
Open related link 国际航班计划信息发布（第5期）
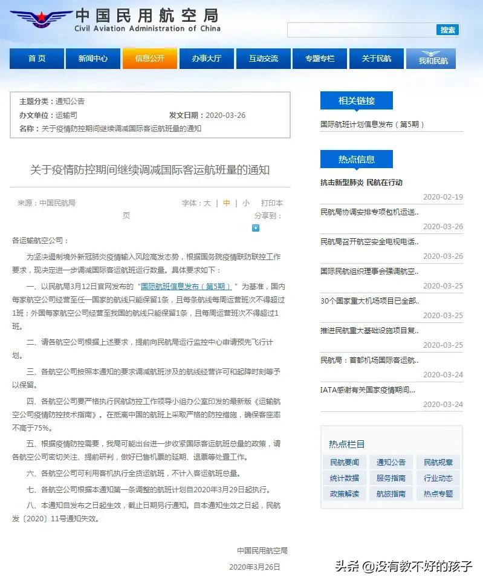(372, 125)
